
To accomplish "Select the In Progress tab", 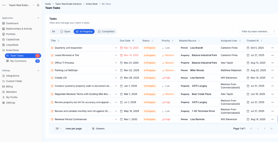I will click(84, 31).
